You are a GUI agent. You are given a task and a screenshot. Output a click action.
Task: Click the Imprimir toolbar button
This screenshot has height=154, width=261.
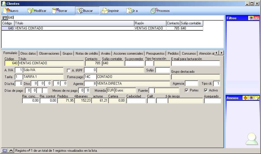pos(110,11)
